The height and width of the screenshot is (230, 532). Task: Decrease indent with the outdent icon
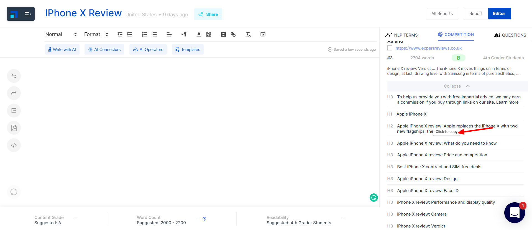point(120,34)
